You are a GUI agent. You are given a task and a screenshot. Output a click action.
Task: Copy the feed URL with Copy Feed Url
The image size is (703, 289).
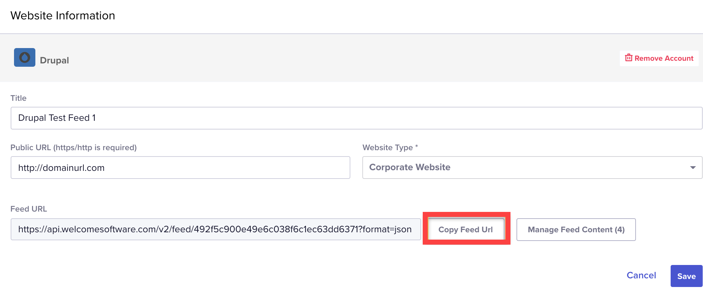point(466,229)
